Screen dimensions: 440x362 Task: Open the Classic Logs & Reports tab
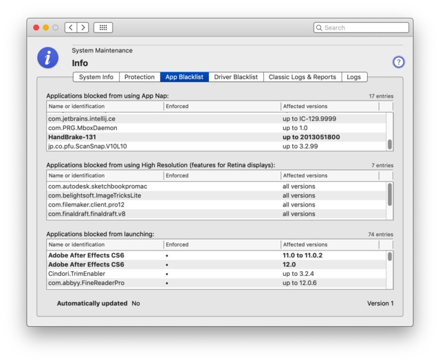[302, 77]
